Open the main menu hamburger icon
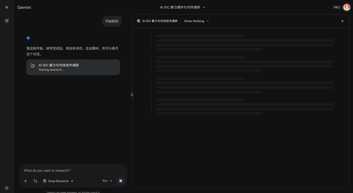This screenshot has width=353, height=193. [x=7, y=7]
